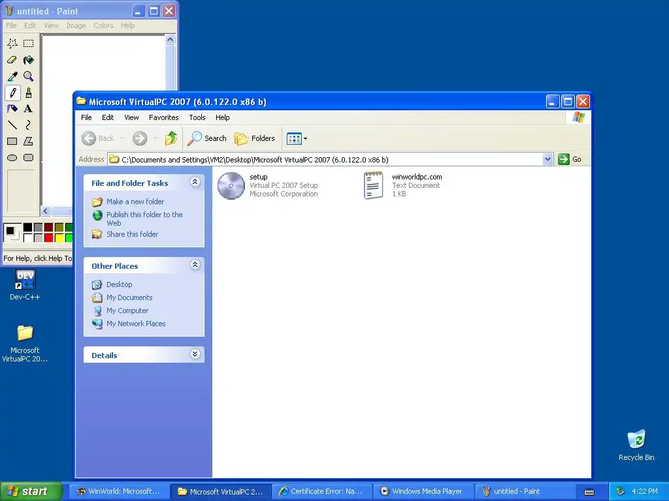Click the Go button beside address bar

tap(570, 159)
